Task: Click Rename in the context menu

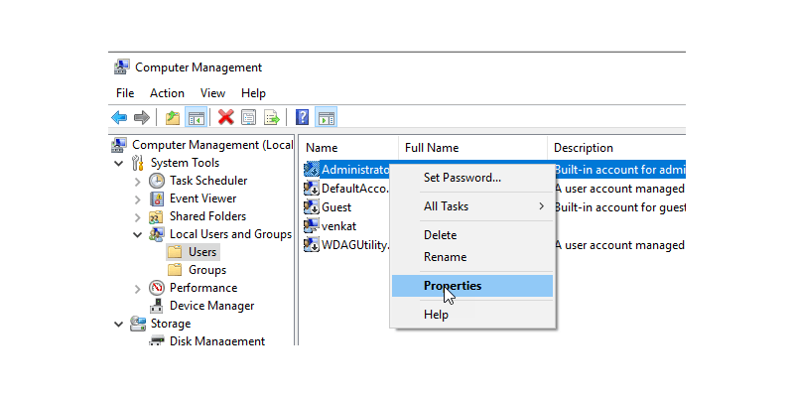Action: pyautogui.click(x=445, y=257)
